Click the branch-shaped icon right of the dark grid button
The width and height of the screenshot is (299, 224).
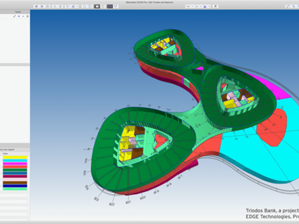pos(116,6)
